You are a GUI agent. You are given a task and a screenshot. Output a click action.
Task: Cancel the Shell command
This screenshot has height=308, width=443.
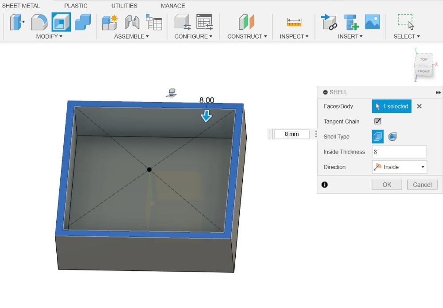[422, 185]
